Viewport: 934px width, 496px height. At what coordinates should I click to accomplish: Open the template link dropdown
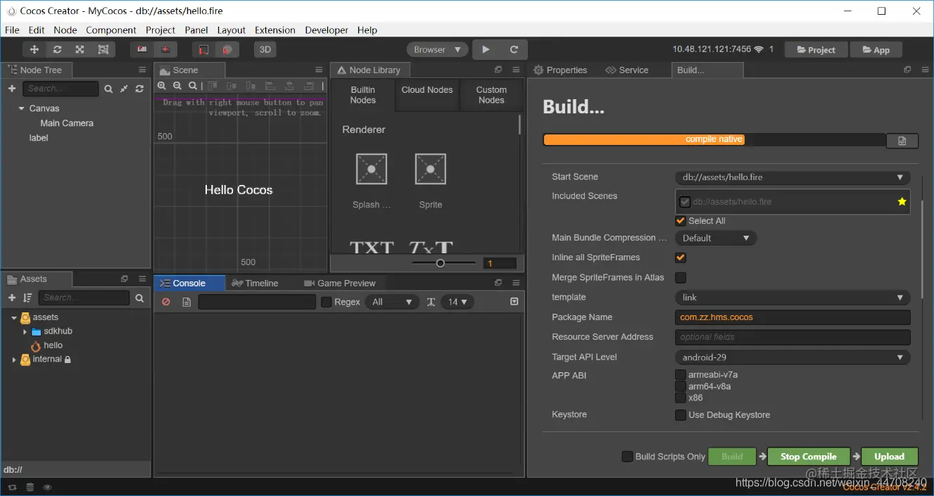tap(793, 298)
